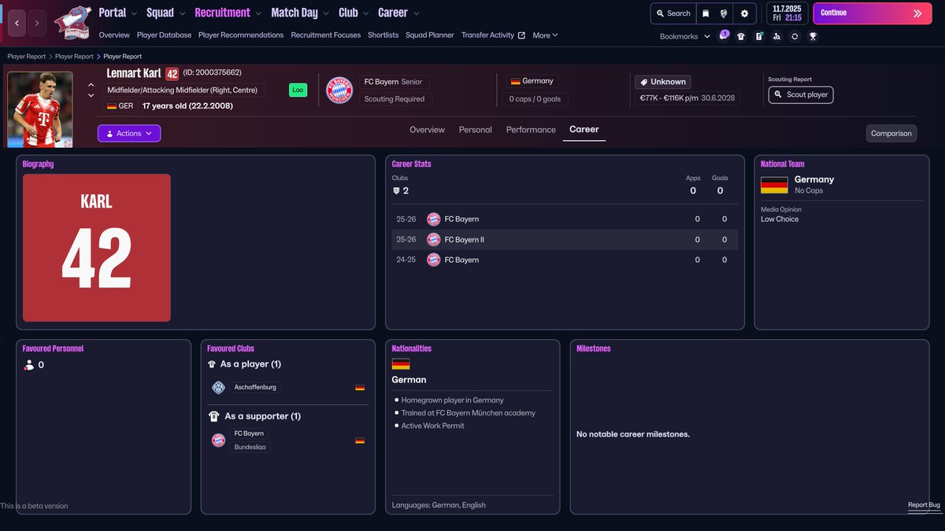
Task: Click the Scout player button
Action: 801,94
